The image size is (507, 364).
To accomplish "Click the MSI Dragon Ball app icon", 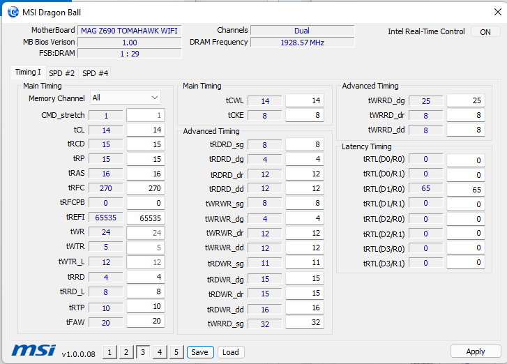I will [13, 13].
